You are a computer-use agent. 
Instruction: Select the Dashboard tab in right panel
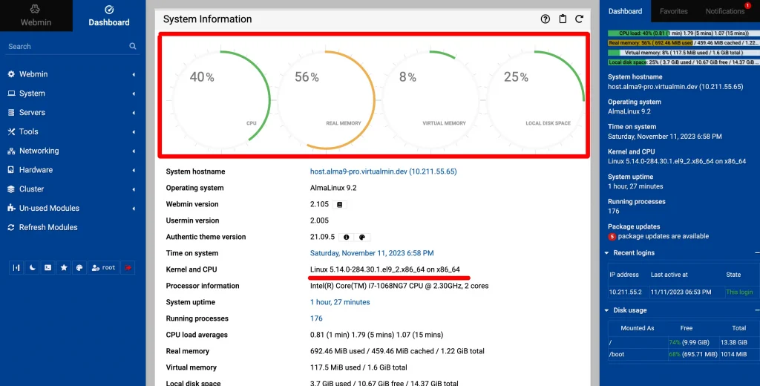coord(625,11)
